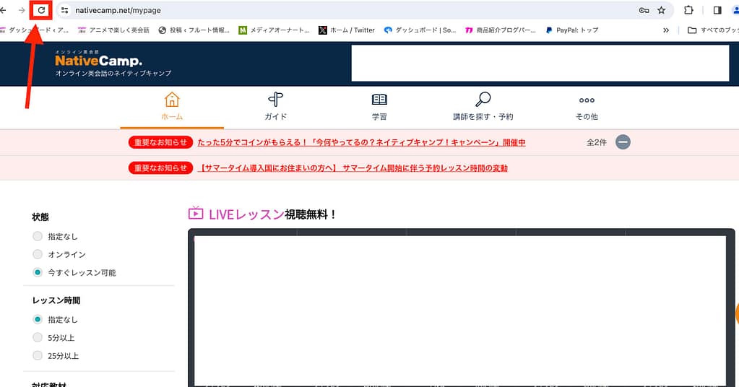
Task: Open the すべてのブックマーク folder
Action: point(713,30)
